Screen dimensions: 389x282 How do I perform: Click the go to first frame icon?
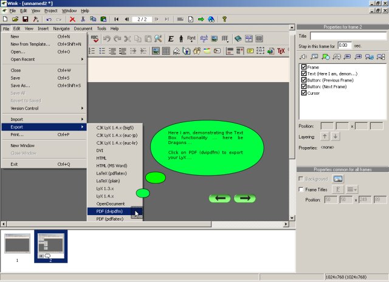click(x=116, y=19)
